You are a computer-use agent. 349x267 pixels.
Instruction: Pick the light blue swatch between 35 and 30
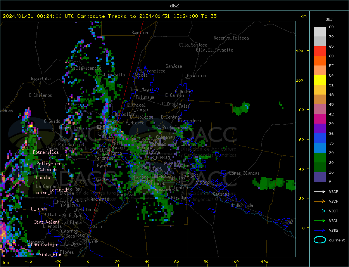[x=320, y=148]
